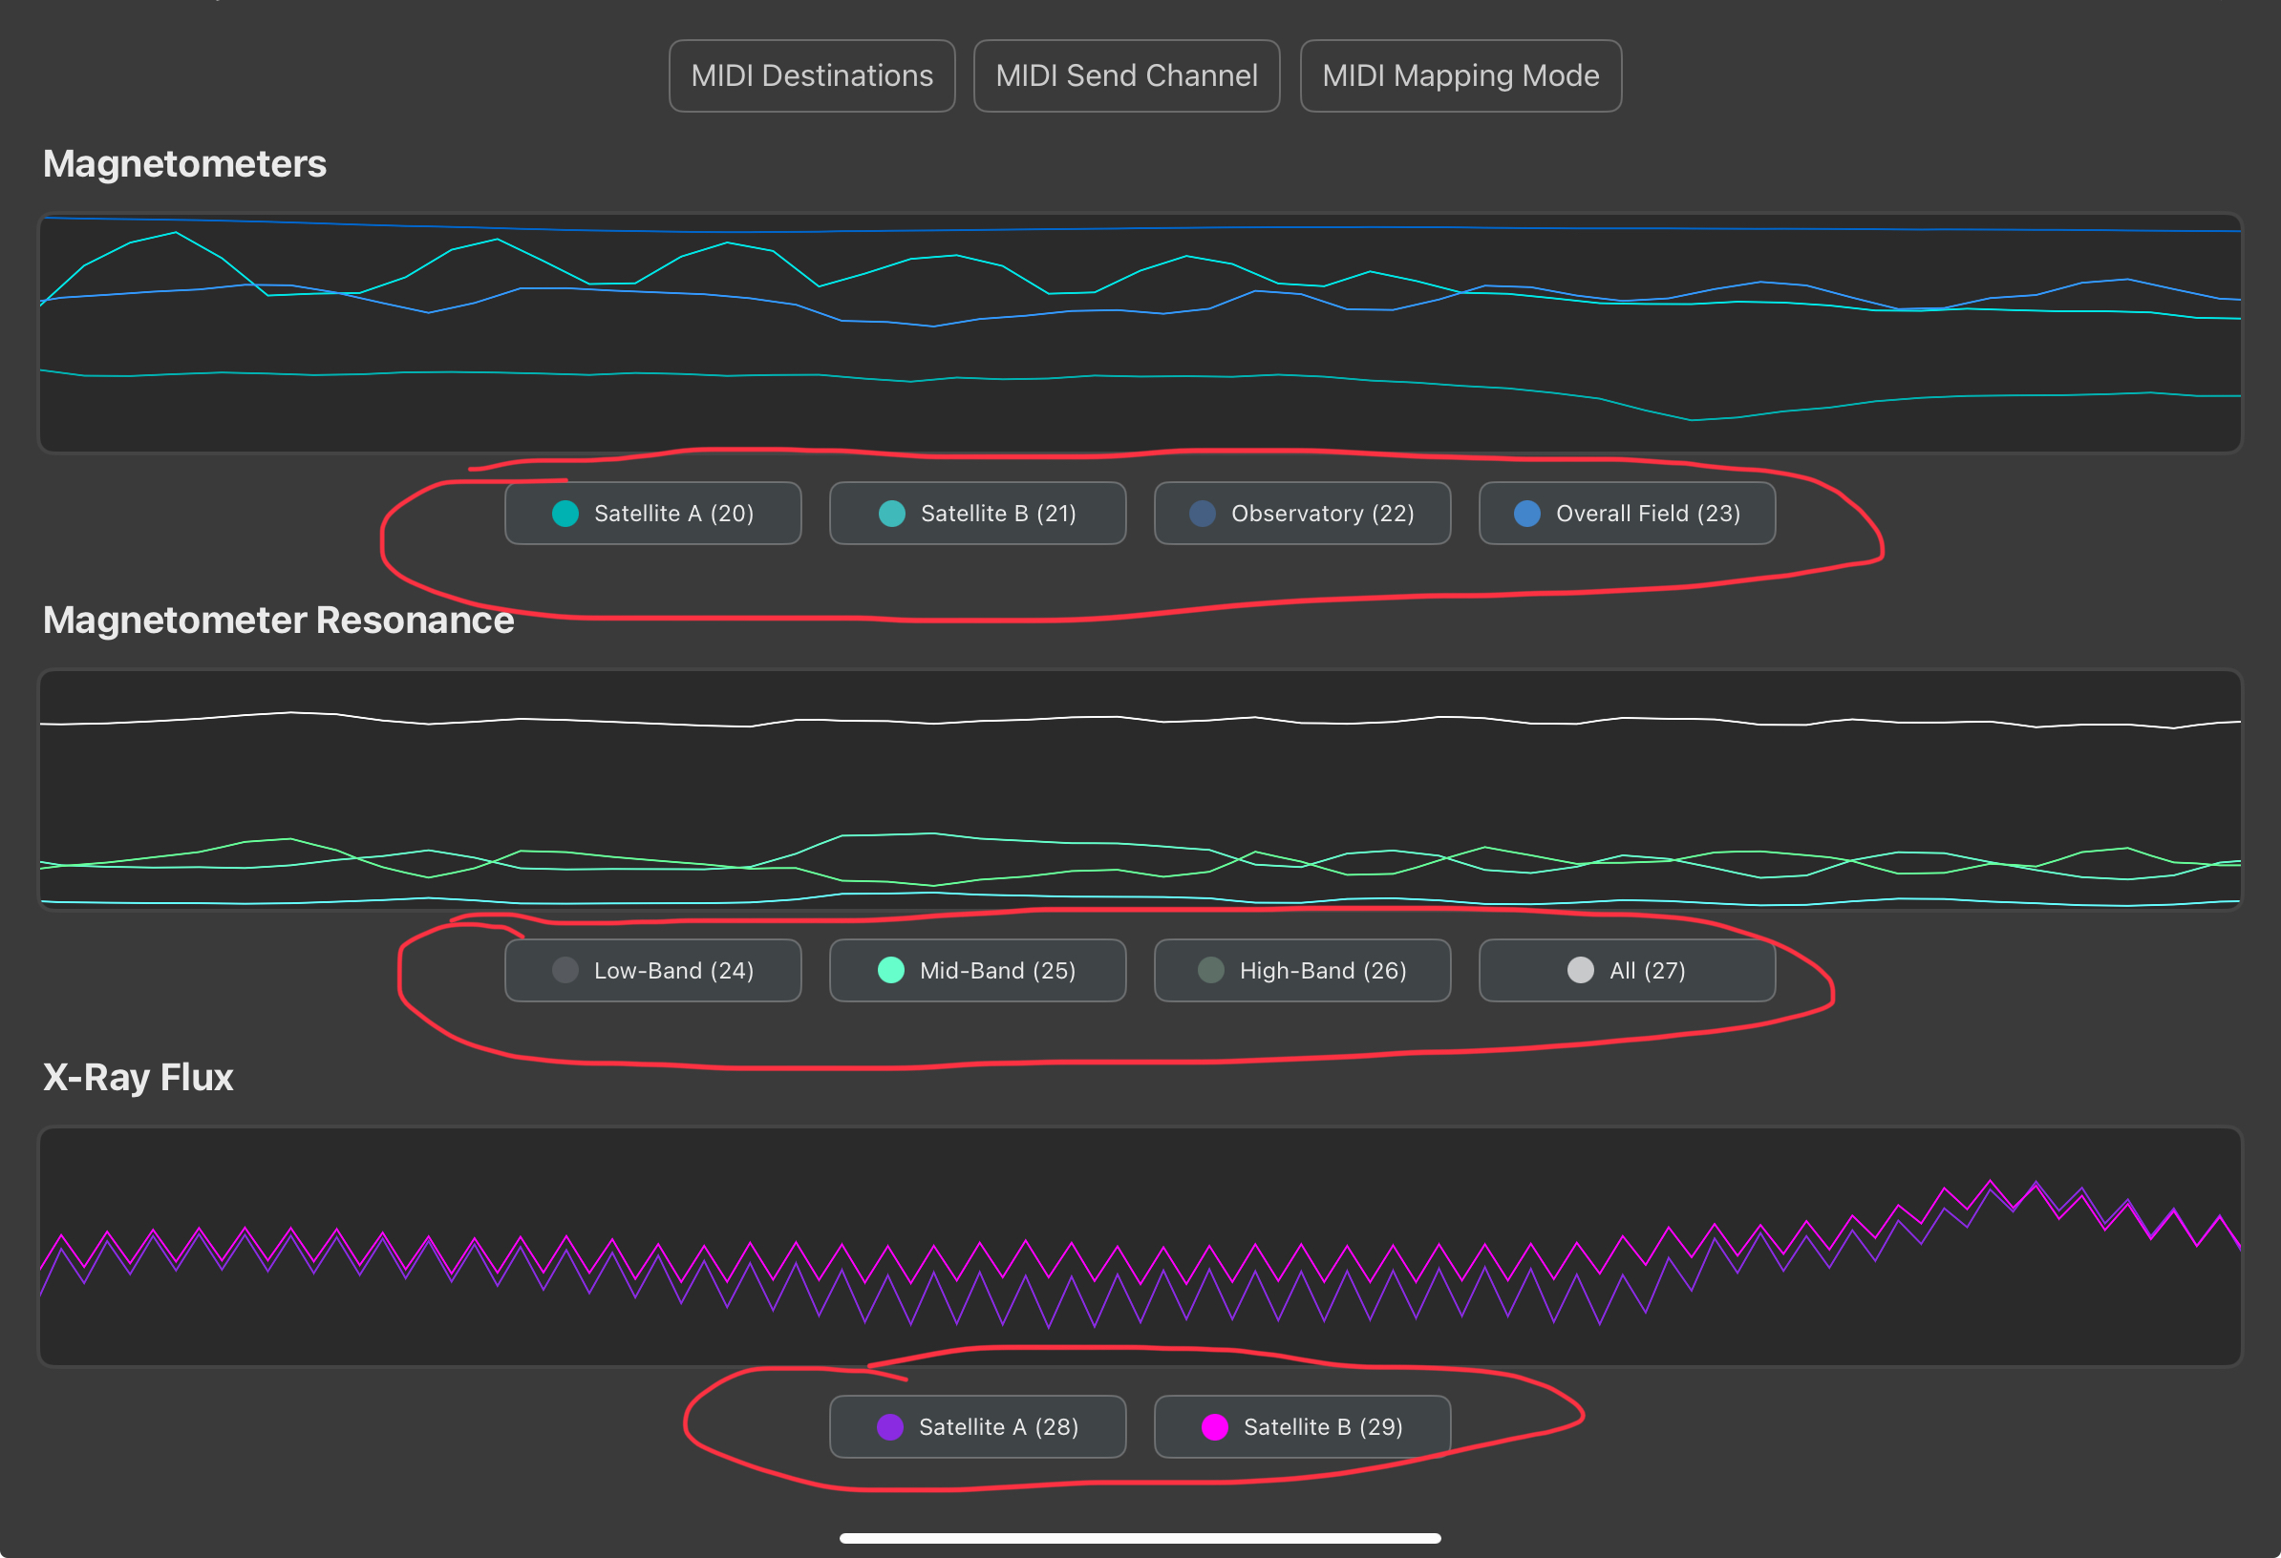Toggle Magnetometers Satellite B (21) series
The width and height of the screenshot is (2281, 1558).
(x=976, y=513)
